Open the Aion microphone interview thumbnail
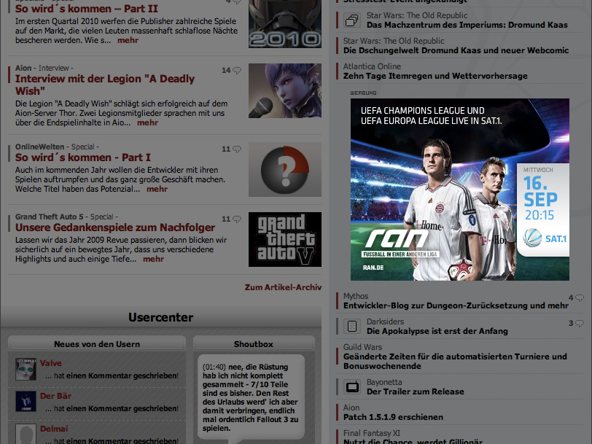 [285, 90]
